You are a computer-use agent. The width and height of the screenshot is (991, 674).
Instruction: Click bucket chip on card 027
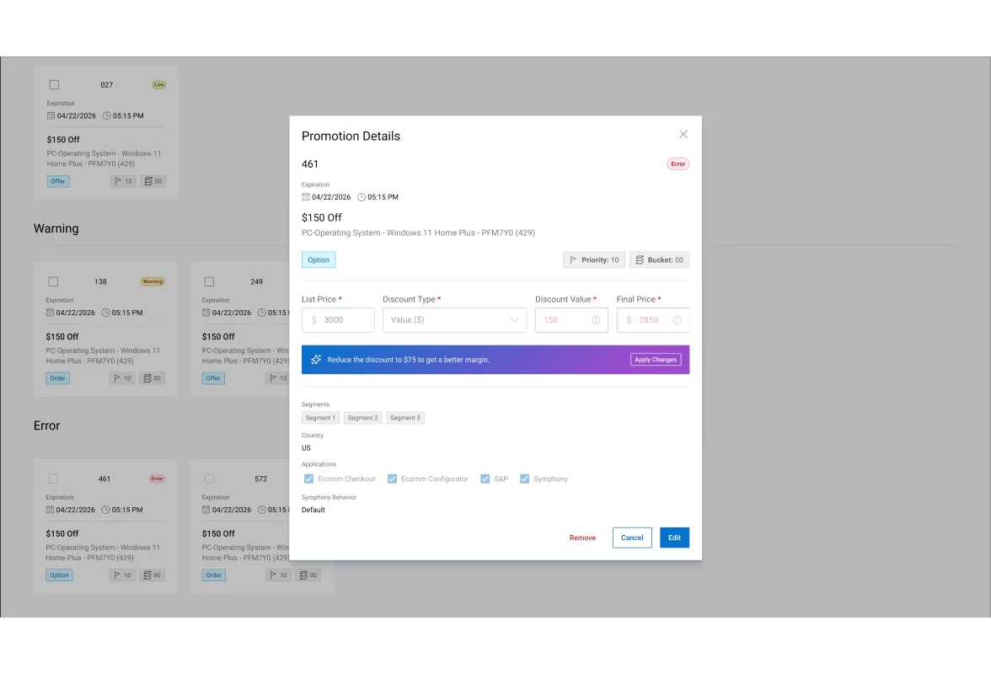[153, 181]
